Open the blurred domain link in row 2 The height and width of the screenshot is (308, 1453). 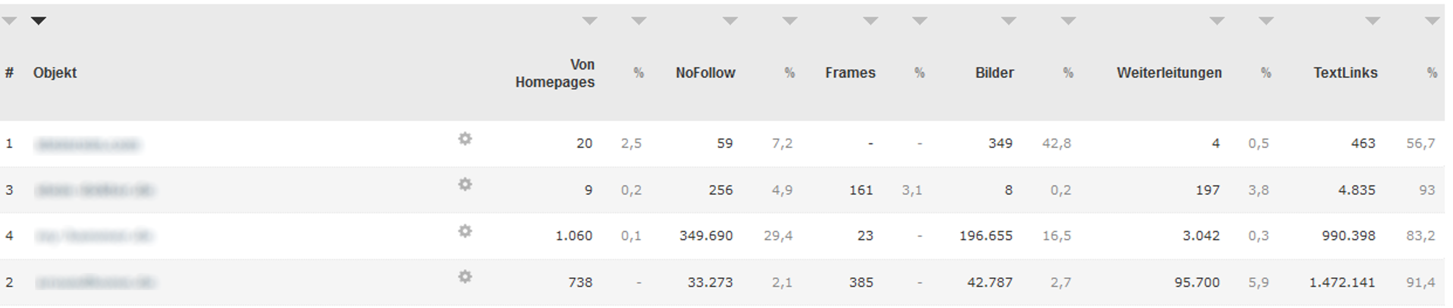pos(95,282)
